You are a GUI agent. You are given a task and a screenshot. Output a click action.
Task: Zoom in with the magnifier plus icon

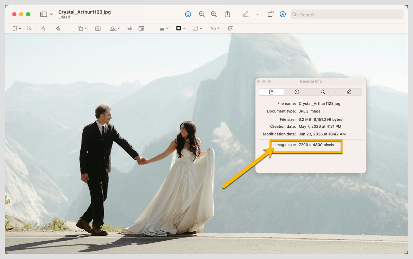click(x=214, y=14)
